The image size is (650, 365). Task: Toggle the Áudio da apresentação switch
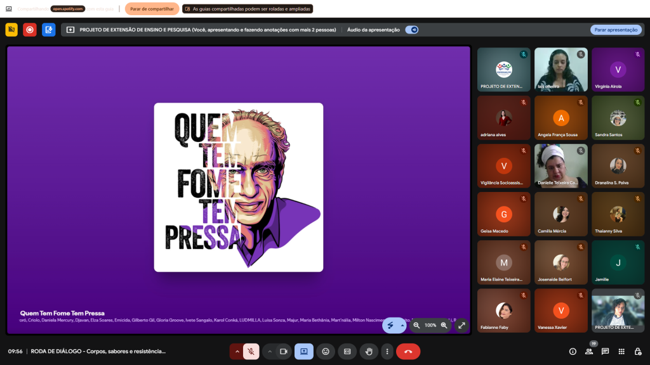pyautogui.click(x=412, y=30)
